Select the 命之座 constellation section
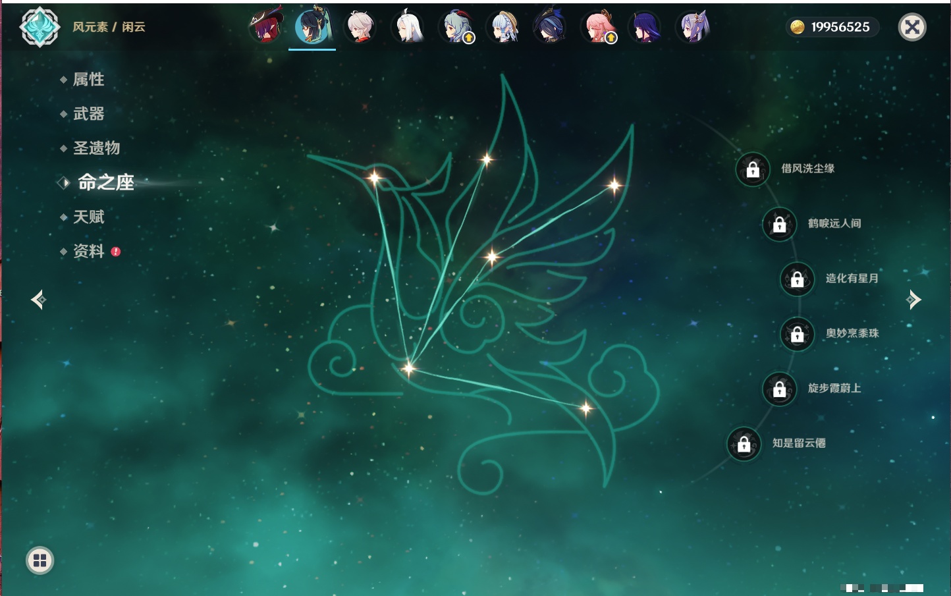The height and width of the screenshot is (596, 951). coord(105,182)
